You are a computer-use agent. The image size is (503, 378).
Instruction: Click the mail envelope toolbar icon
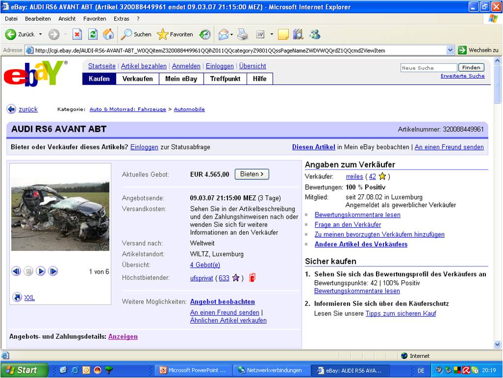(223, 34)
